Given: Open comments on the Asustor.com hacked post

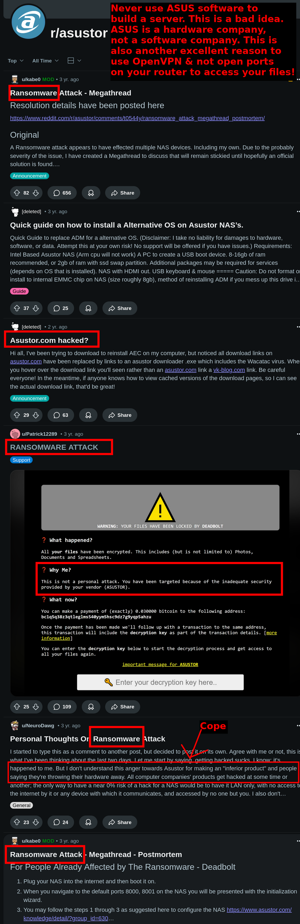Looking at the screenshot, I should [x=61, y=415].
